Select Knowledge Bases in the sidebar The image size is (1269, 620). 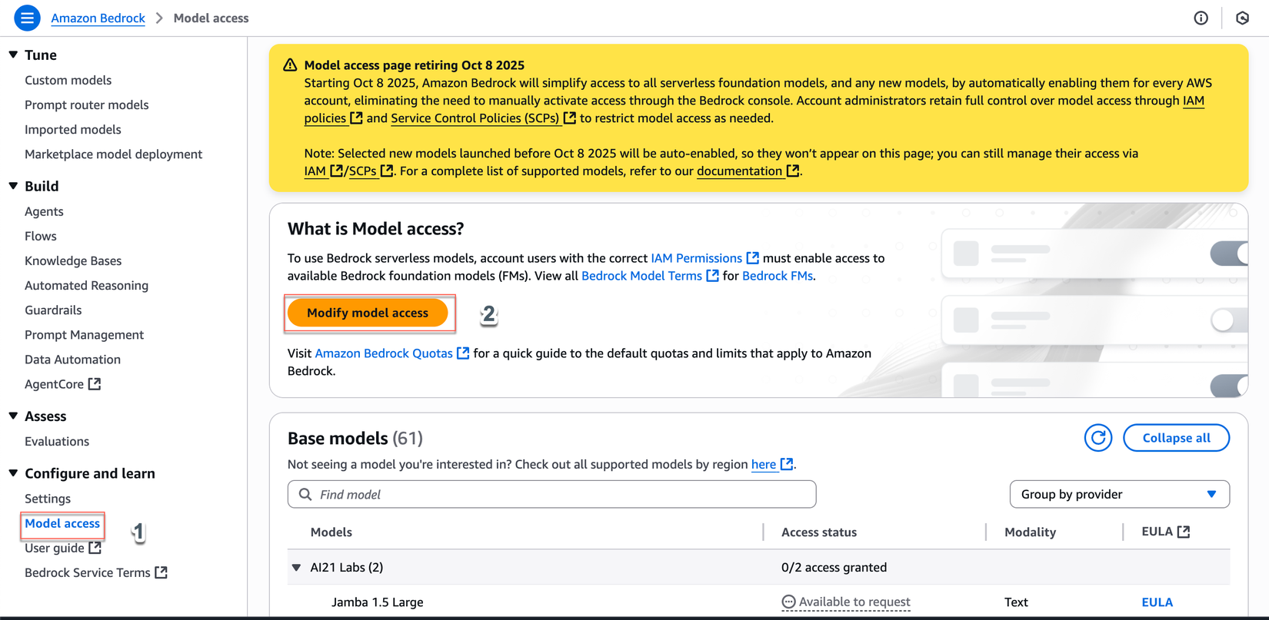73,260
